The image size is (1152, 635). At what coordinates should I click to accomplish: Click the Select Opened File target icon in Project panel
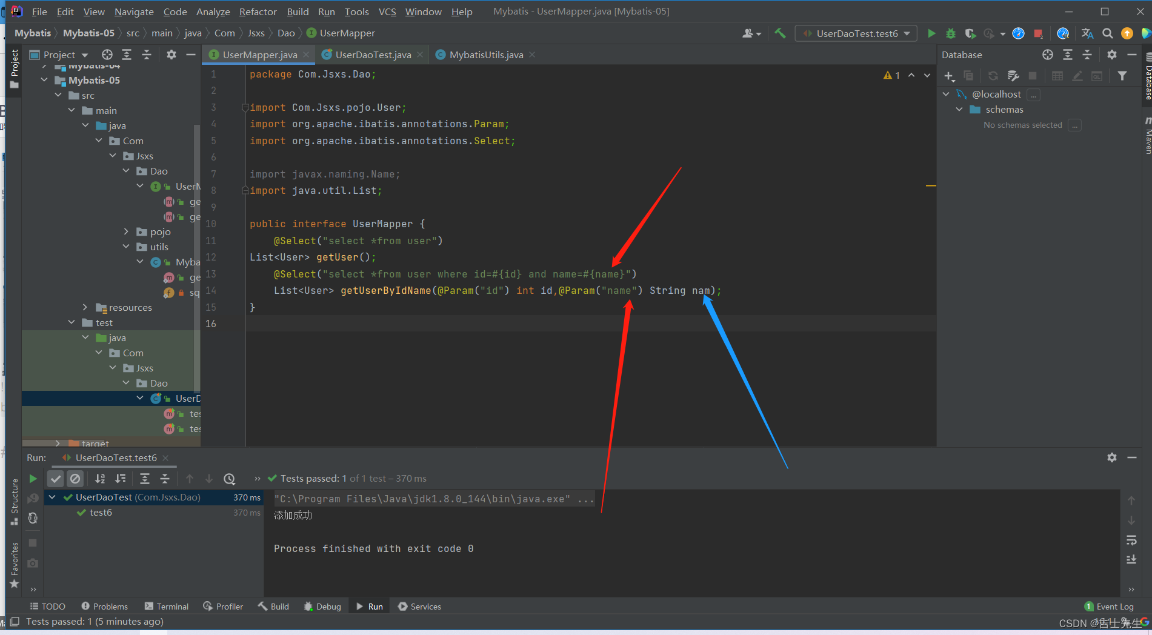pos(107,55)
